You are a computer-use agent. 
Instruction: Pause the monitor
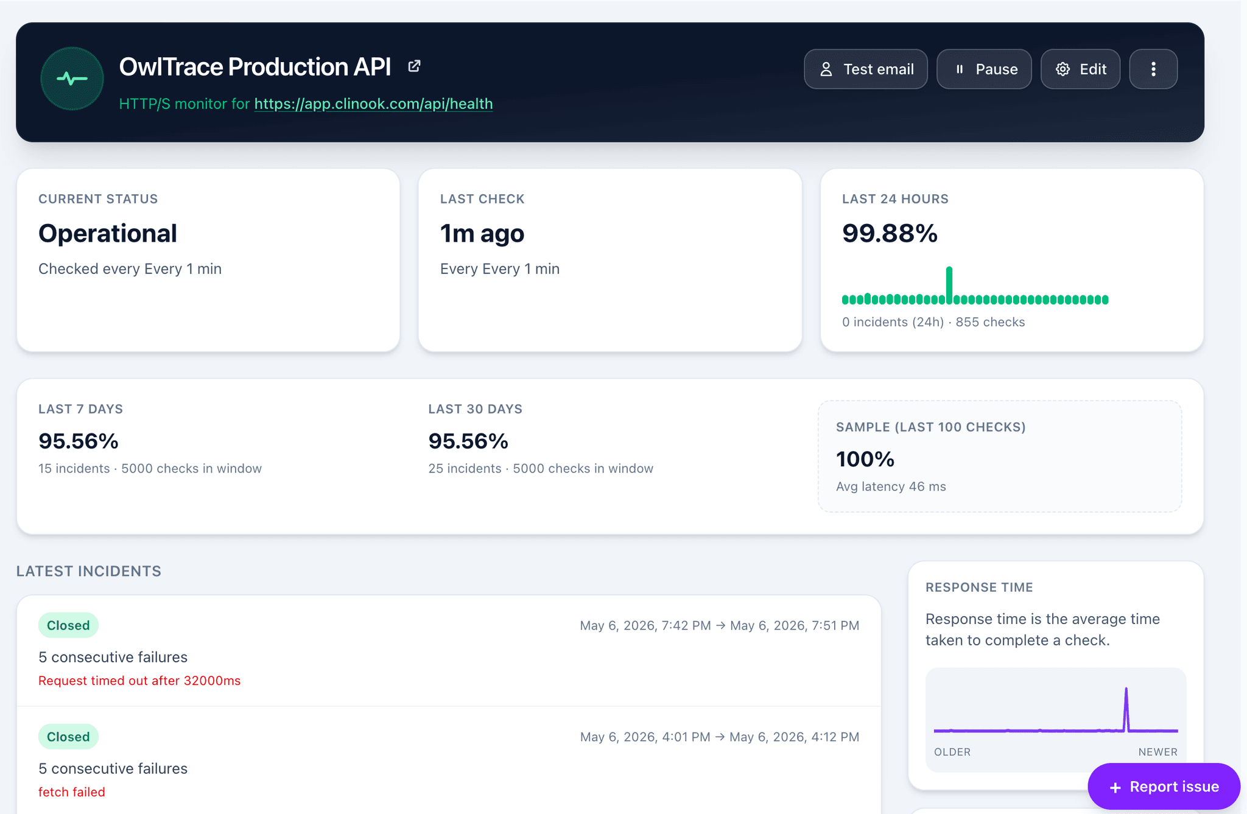click(983, 69)
